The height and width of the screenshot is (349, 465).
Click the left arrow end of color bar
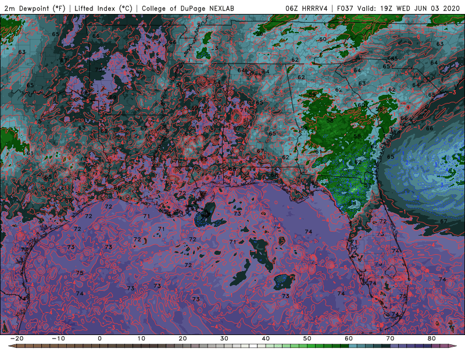point(12,346)
